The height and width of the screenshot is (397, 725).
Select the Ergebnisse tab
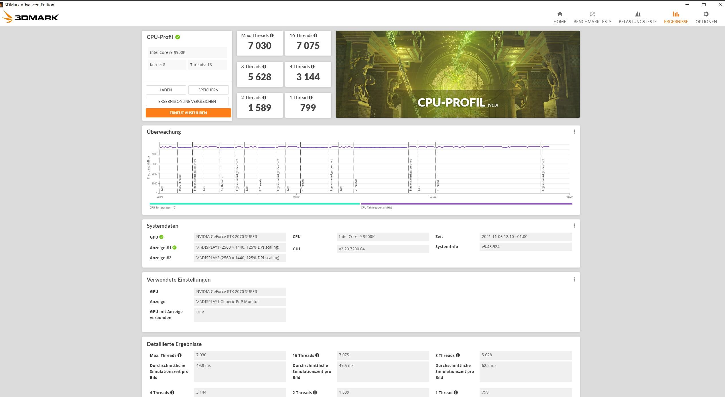click(676, 18)
